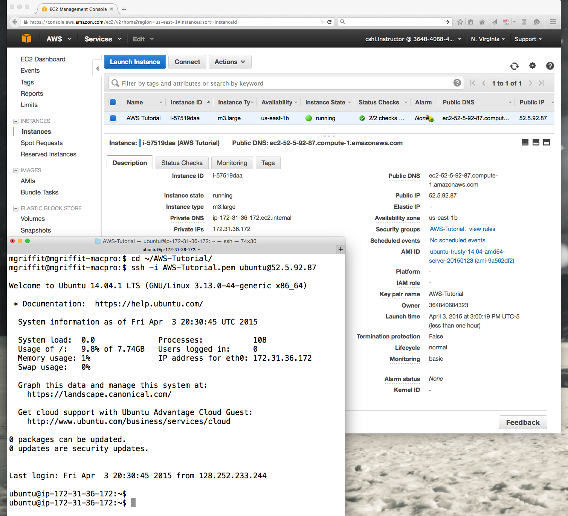Open the console settings gear
The width and height of the screenshot is (568, 516).
(x=532, y=66)
